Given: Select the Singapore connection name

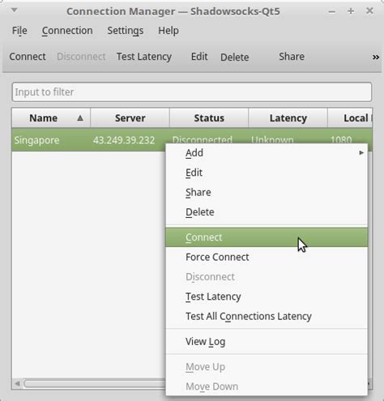Looking at the screenshot, I should coord(36,140).
